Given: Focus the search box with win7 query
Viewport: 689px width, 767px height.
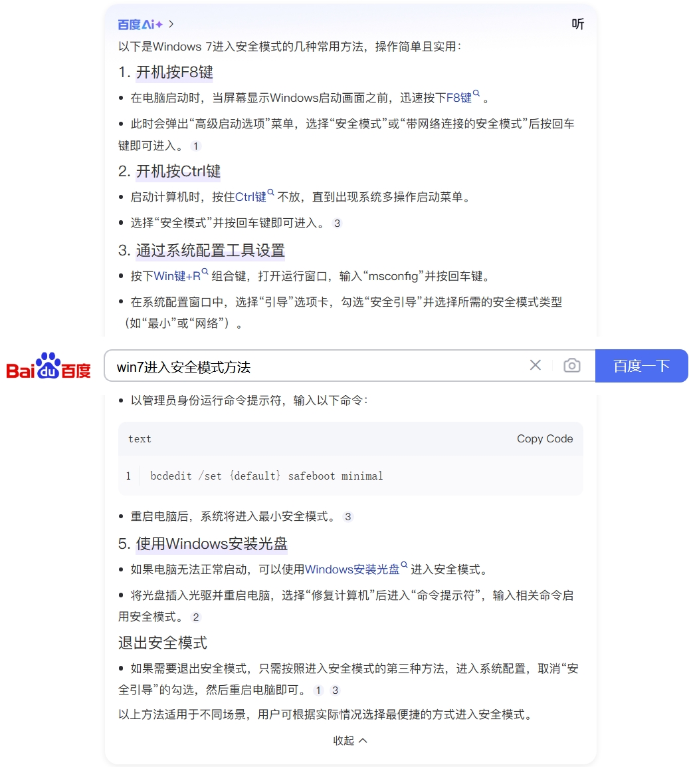Looking at the screenshot, I should point(318,367).
